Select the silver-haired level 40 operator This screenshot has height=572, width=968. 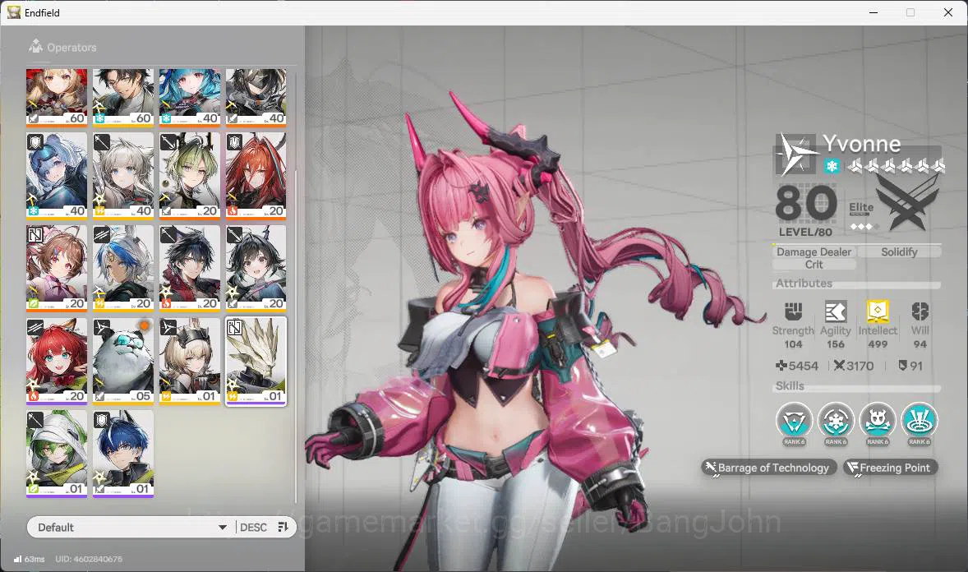pyautogui.click(x=123, y=175)
